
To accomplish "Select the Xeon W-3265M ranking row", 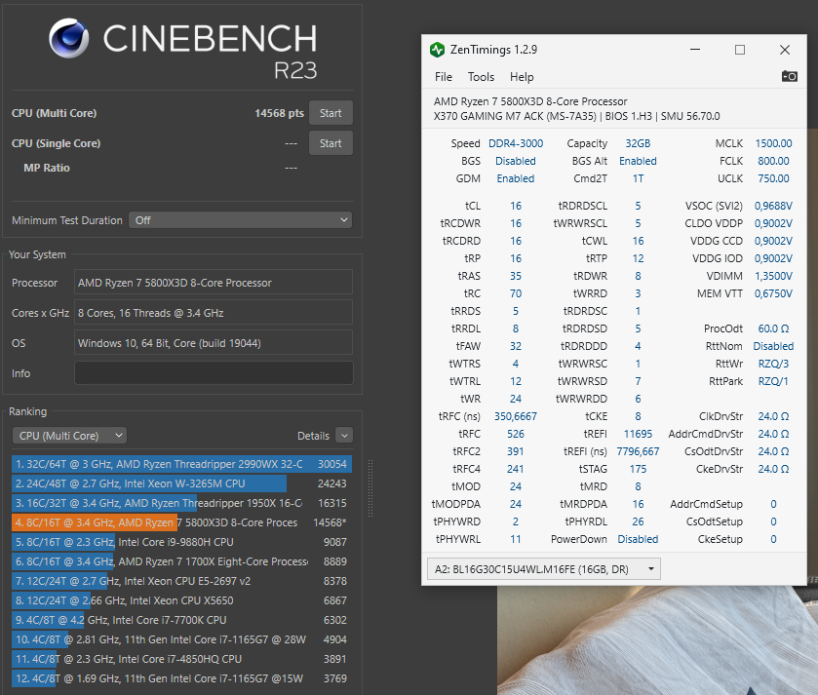I will (x=181, y=483).
